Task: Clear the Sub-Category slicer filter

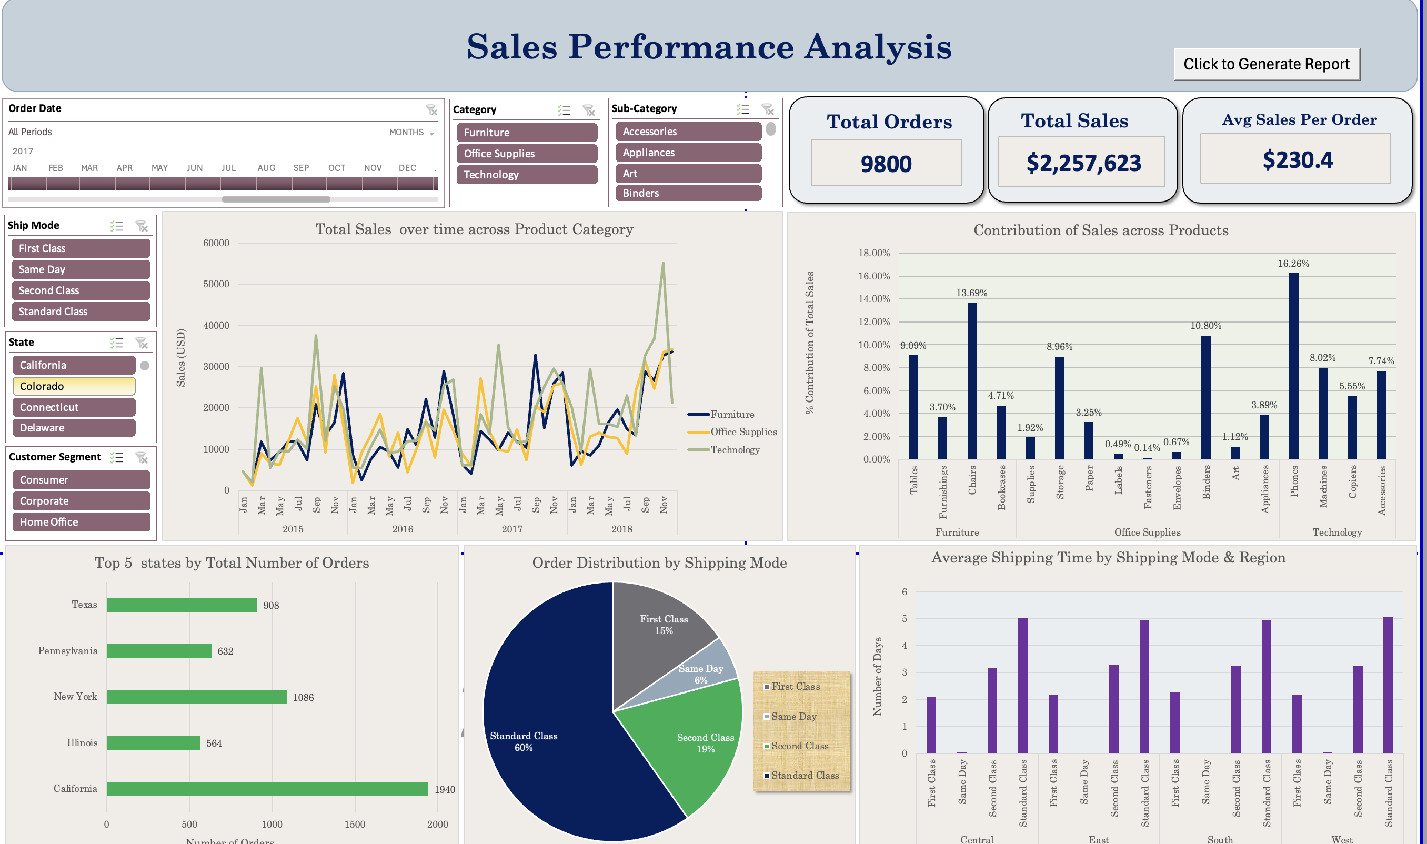Action: [x=767, y=109]
